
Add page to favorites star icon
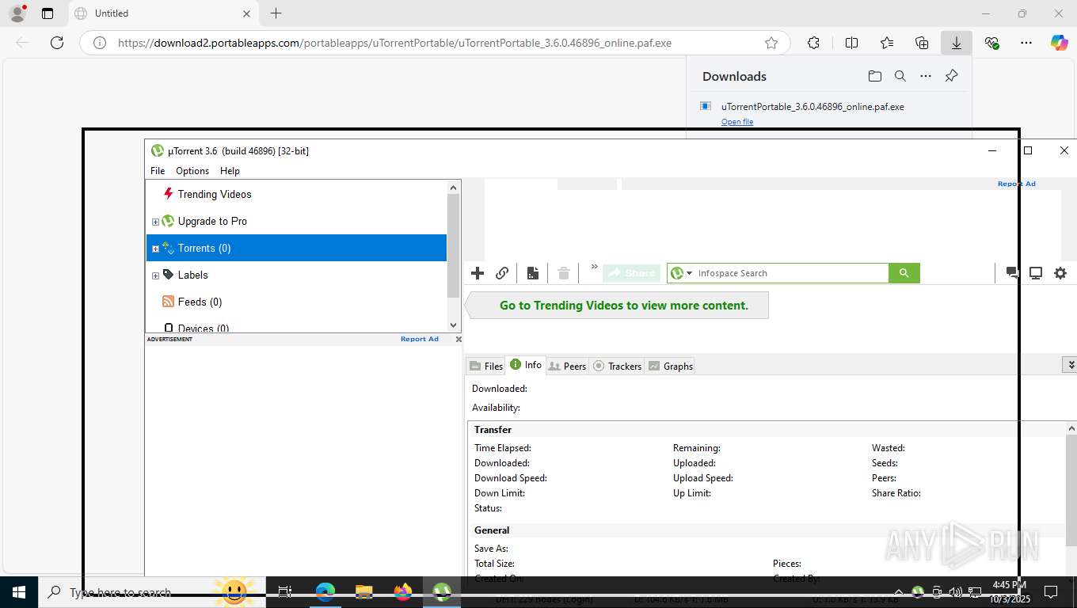point(771,43)
